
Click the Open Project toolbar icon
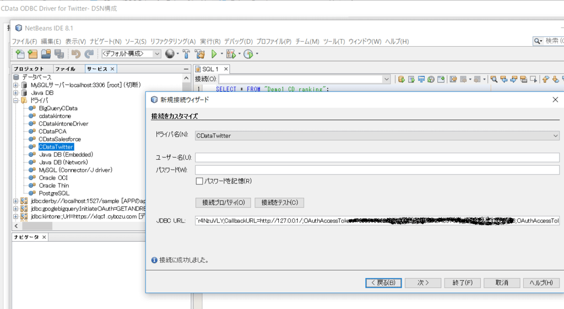coord(46,54)
